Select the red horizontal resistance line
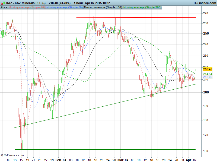The width and height of the screenshot is (217, 162). click(x=136, y=18)
